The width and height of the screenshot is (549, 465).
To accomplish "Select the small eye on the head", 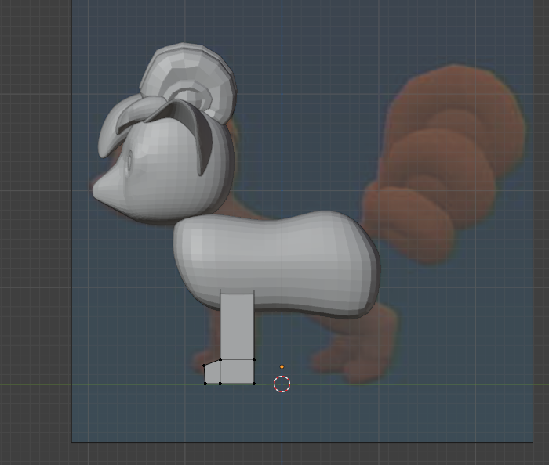I will click(129, 162).
